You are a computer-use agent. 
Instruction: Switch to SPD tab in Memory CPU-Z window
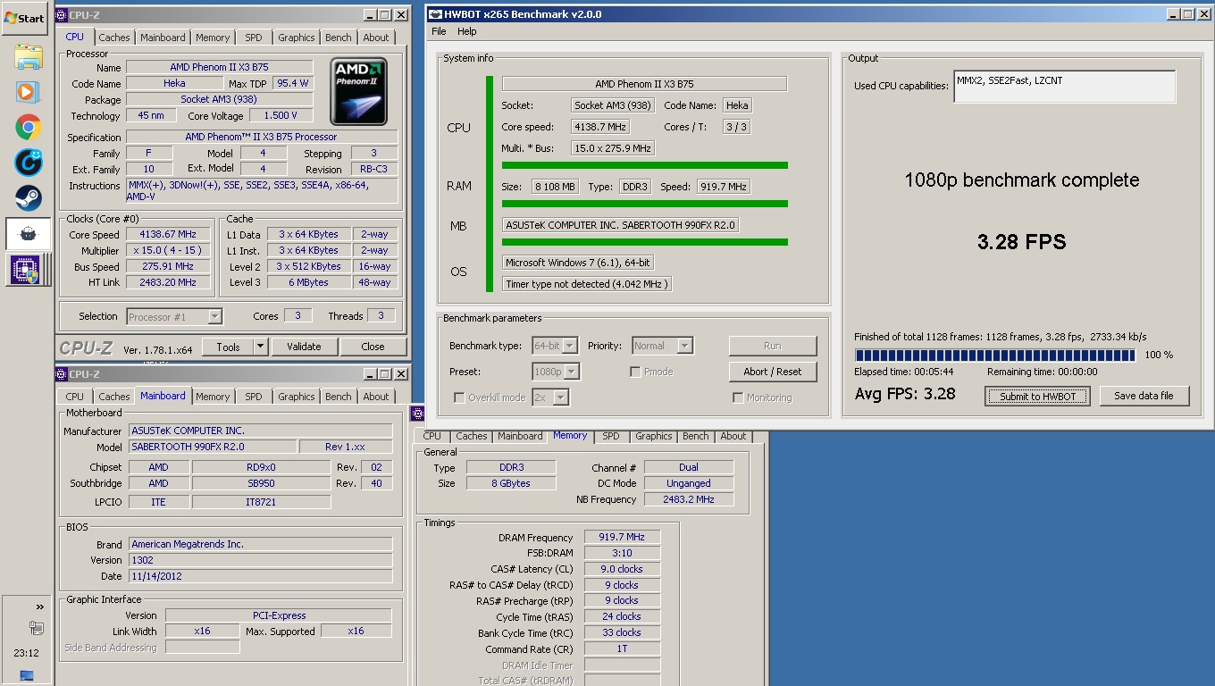tap(611, 436)
